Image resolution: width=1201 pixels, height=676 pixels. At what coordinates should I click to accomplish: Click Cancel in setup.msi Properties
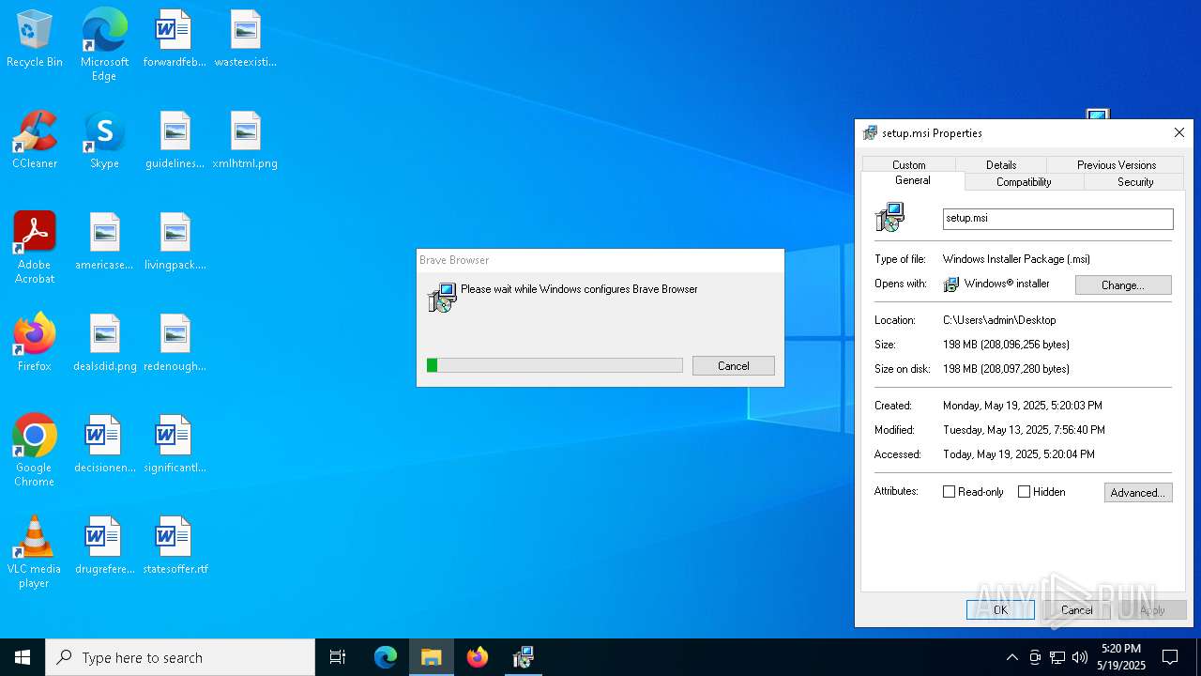tap(1076, 609)
